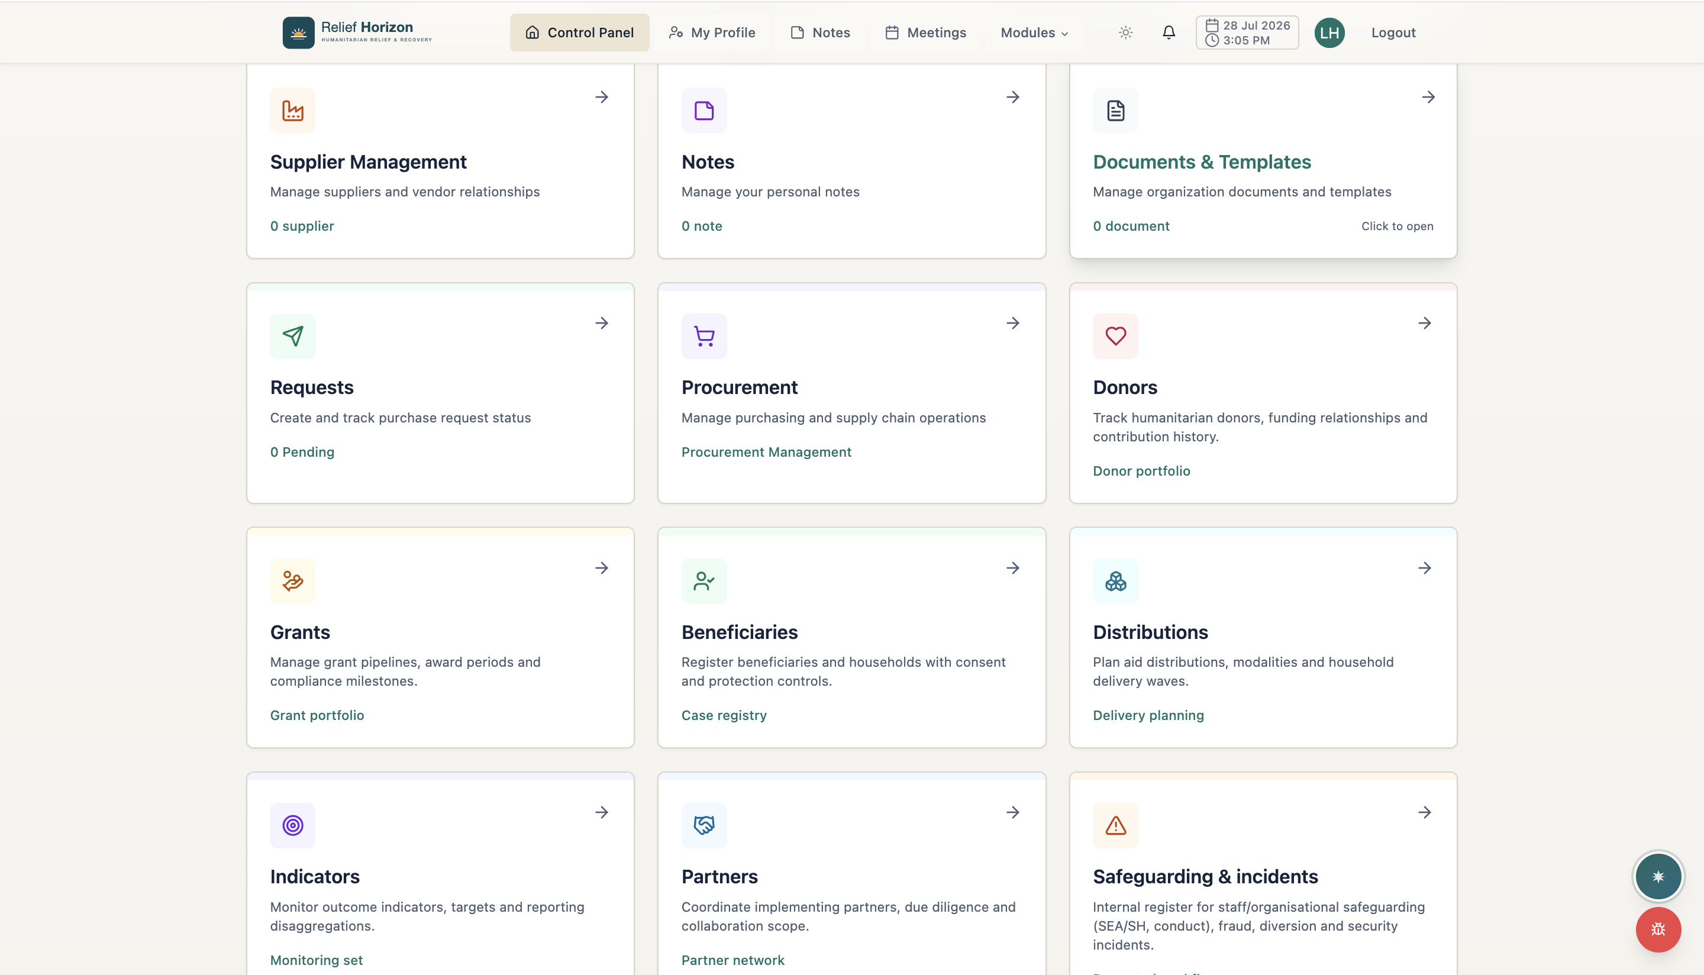
Task: Click the red bug report button
Action: [1658, 929]
